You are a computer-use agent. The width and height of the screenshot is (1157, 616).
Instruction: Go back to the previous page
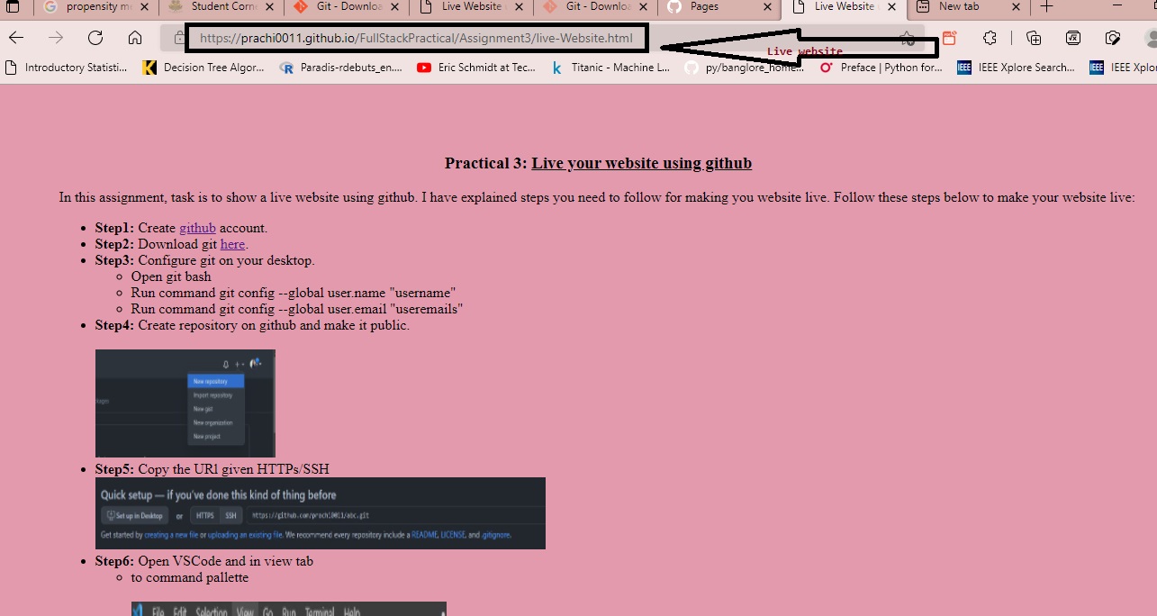[16, 38]
